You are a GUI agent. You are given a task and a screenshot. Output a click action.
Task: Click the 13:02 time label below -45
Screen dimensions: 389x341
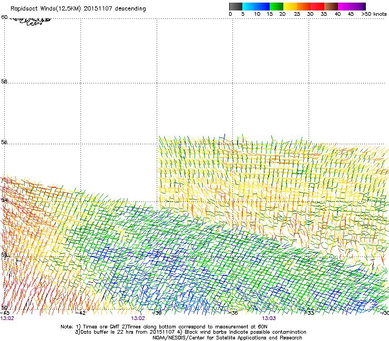(x=7, y=318)
